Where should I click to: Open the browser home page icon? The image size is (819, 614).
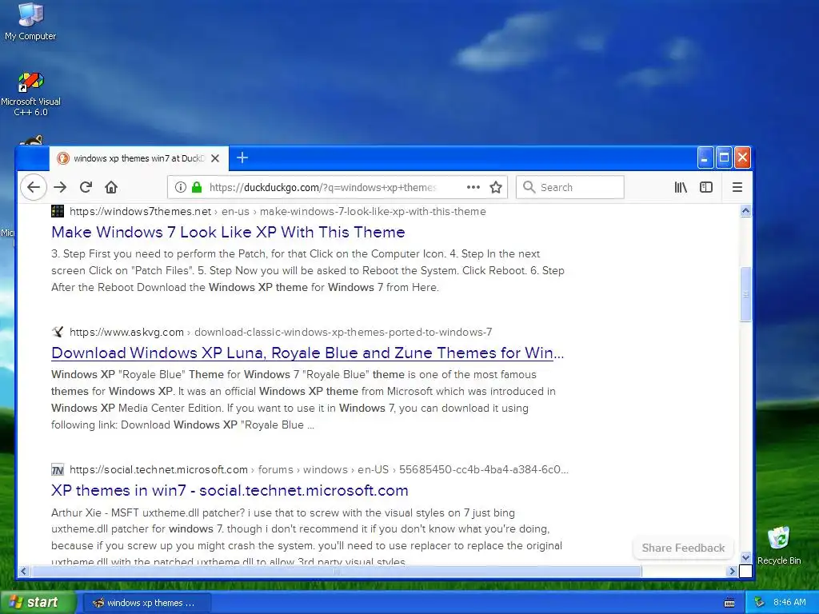(111, 187)
